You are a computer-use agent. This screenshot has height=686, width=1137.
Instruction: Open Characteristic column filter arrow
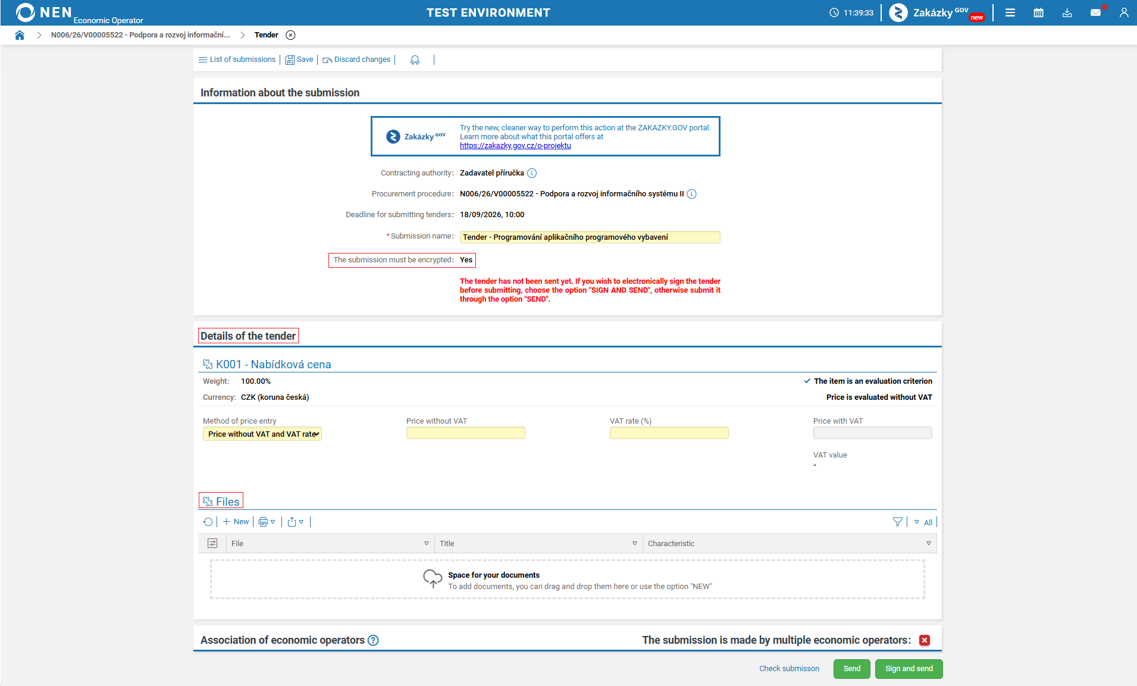[929, 543]
